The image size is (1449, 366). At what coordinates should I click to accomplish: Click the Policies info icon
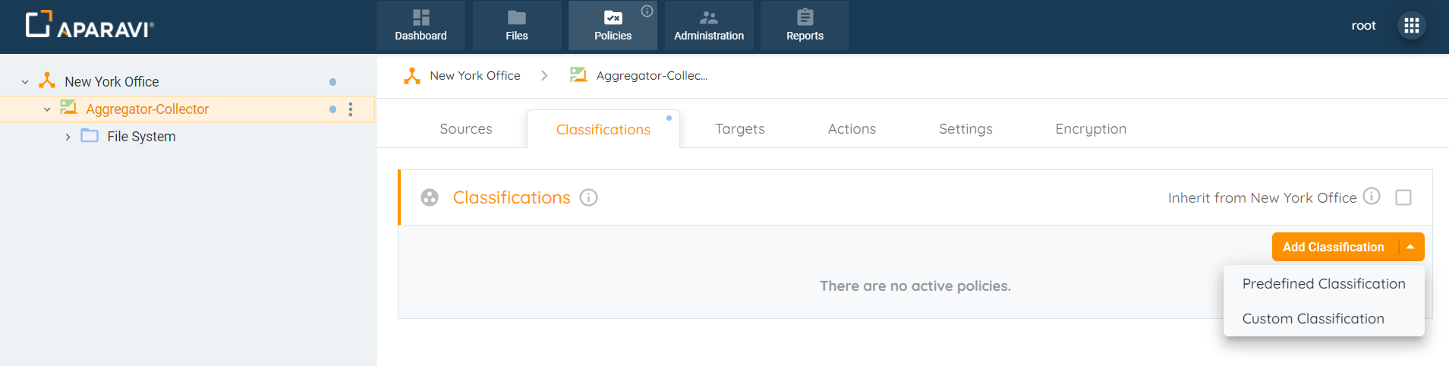pos(647,11)
